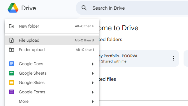
Task: Expand the Google Forms submenu arrow
Action: click(x=93, y=92)
